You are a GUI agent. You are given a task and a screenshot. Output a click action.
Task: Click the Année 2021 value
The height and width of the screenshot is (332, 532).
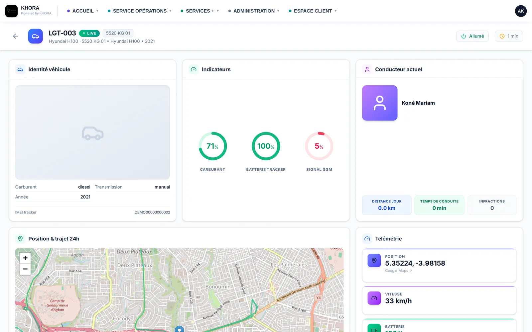click(x=85, y=197)
